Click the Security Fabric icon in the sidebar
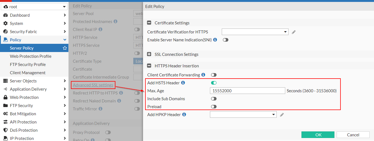 pos(5,32)
